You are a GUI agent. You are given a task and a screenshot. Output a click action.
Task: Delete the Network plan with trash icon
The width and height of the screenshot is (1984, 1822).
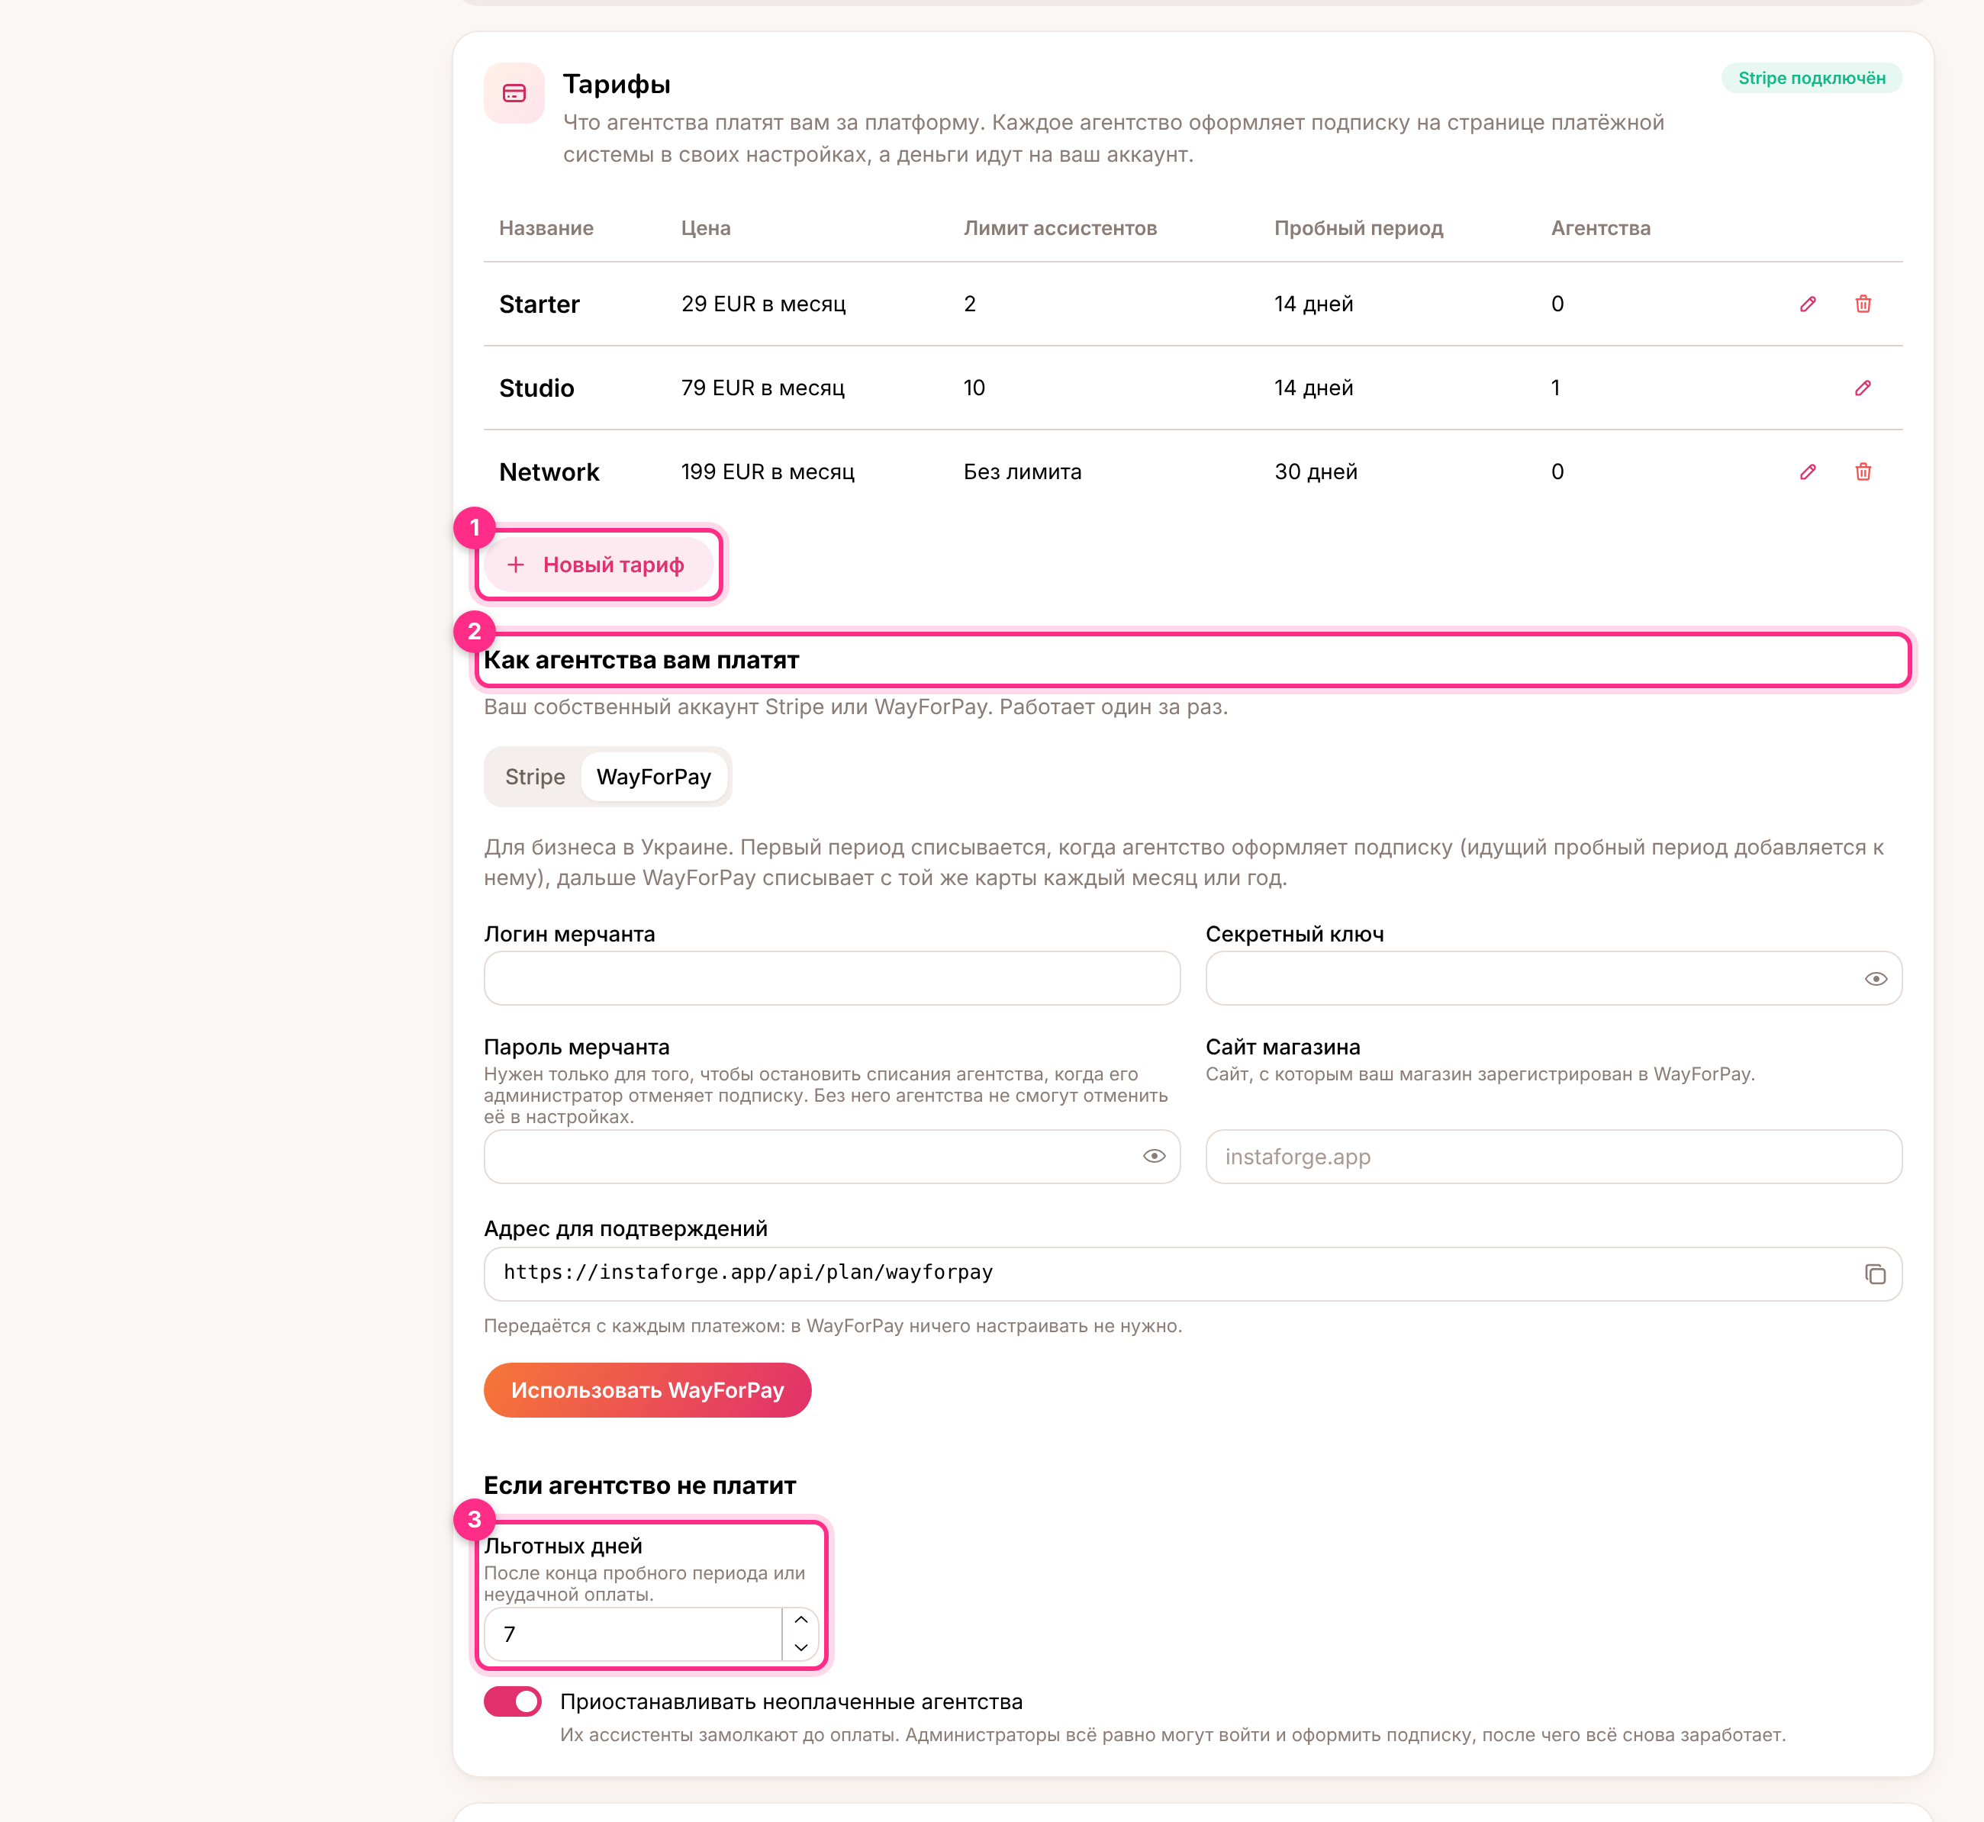click(x=1863, y=472)
